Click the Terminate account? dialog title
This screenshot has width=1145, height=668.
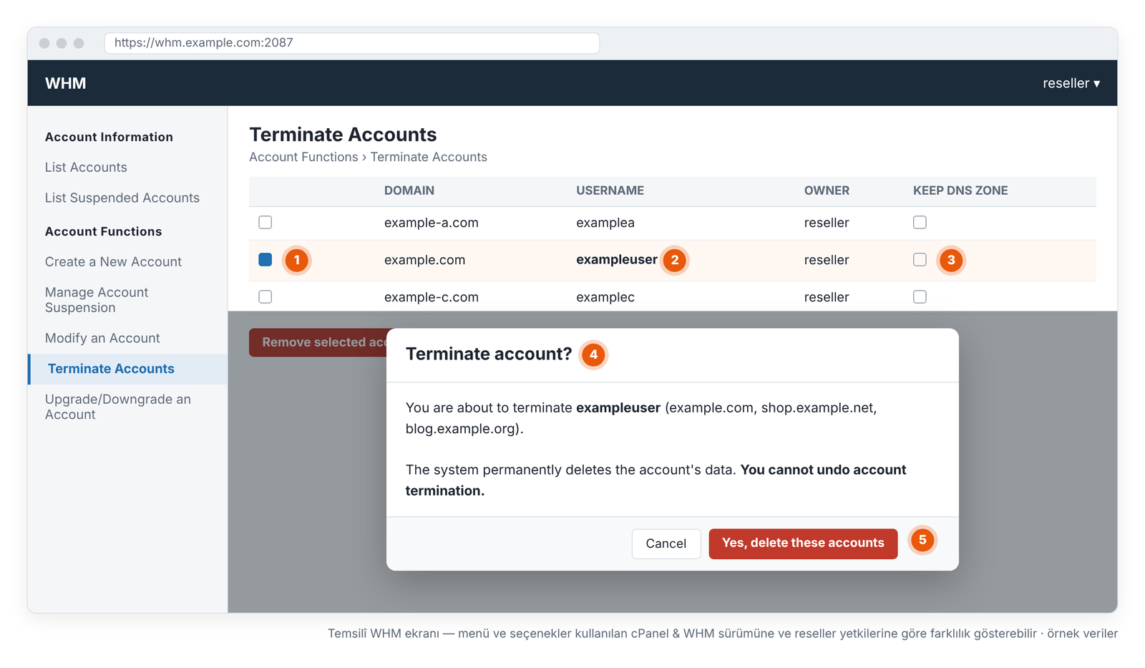click(489, 354)
